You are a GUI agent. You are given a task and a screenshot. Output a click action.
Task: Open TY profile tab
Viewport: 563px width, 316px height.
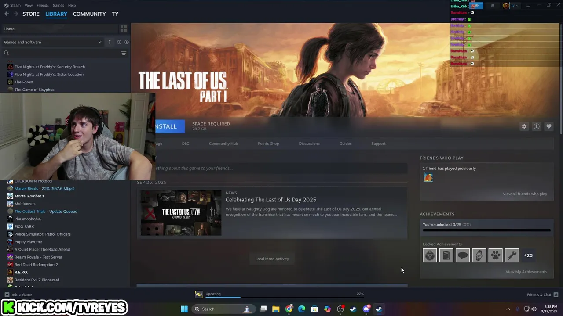point(115,14)
